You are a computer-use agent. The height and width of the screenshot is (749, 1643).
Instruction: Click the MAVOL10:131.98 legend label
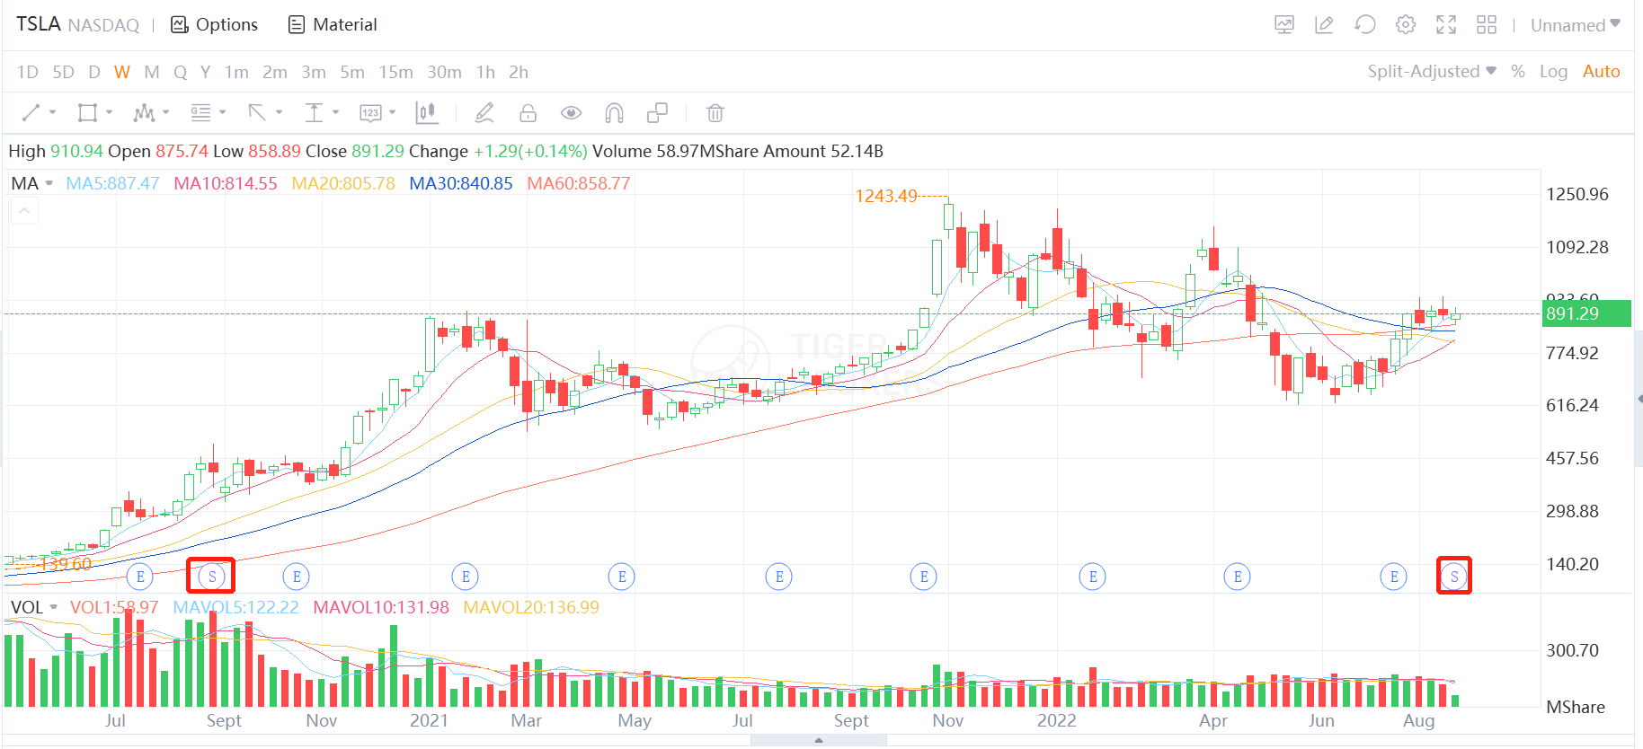pyautogui.click(x=381, y=607)
